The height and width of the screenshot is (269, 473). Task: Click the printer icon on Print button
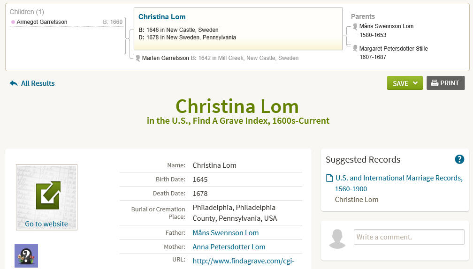[435, 83]
